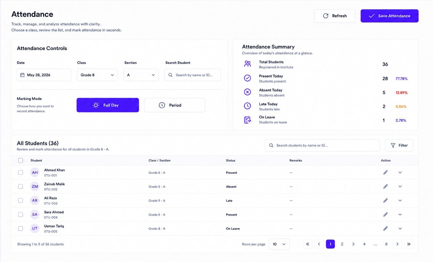Click the pencil icon in Ali Raza's row
This screenshot has height=262, width=433.
[x=385, y=200]
